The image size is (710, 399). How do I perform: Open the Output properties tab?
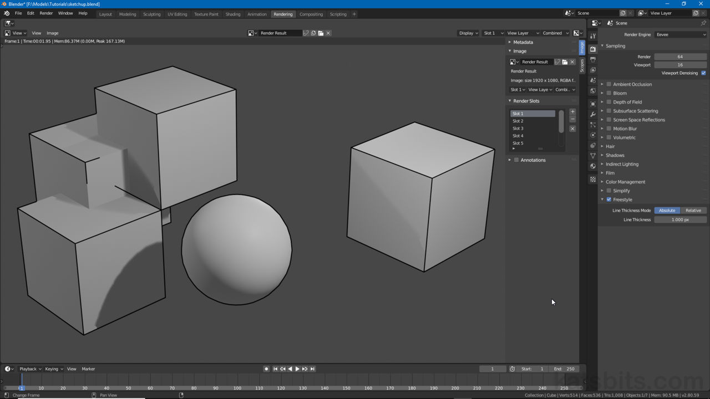coord(593,59)
